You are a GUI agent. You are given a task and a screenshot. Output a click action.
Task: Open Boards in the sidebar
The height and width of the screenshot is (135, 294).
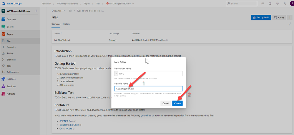pos(10,27)
